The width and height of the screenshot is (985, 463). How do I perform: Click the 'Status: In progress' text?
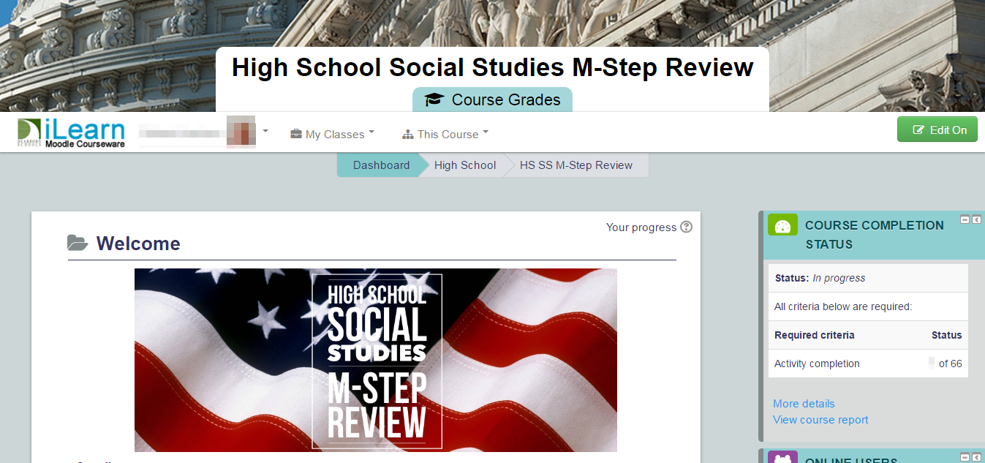820,278
